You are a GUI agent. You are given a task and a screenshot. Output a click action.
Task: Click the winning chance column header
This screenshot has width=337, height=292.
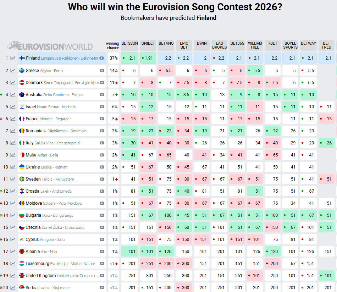(112, 45)
